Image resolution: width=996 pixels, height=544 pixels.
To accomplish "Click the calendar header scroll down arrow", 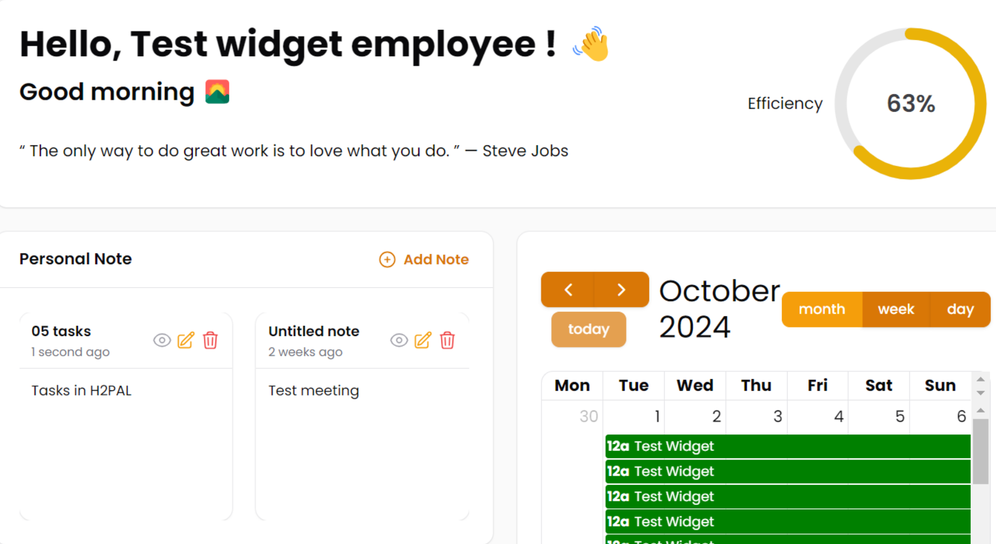I will [x=981, y=393].
